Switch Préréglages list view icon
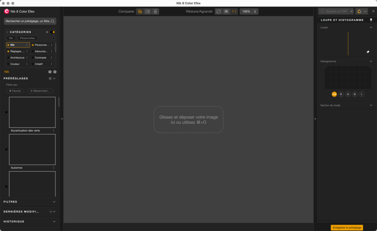 pos(50,78)
